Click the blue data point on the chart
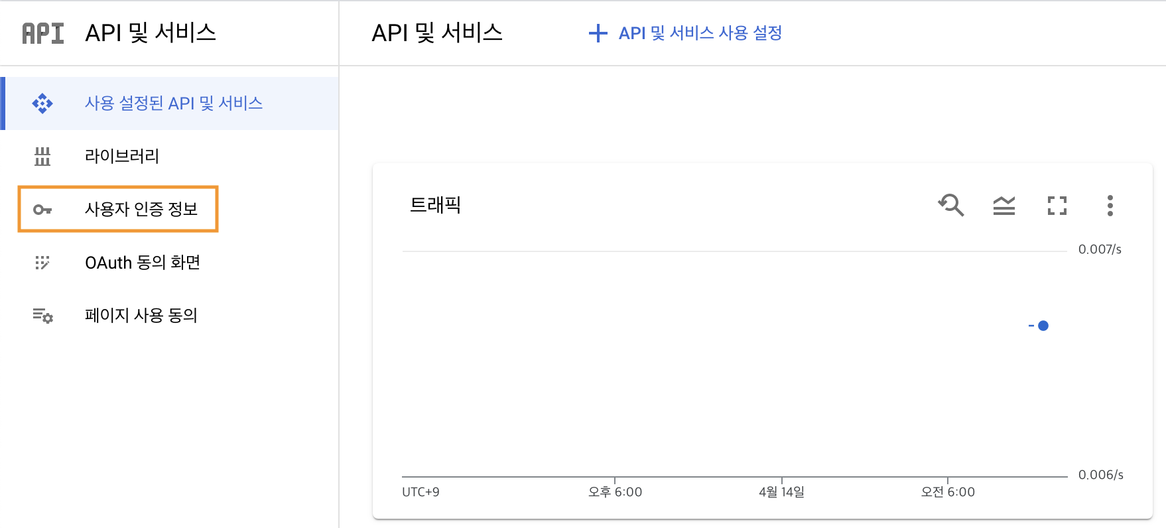 pyautogui.click(x=1043, y=326)
